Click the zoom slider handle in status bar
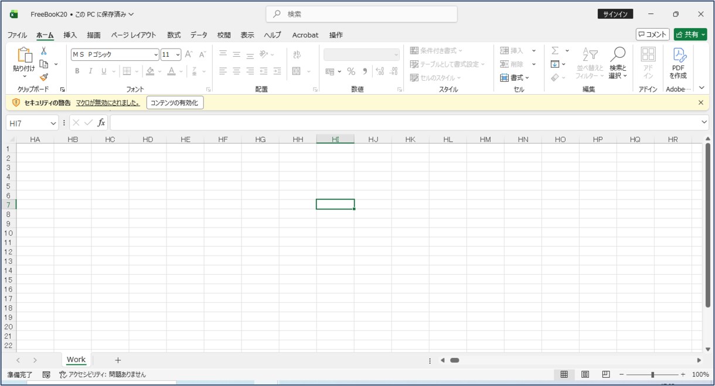715x386 pixels. tap(652, 374)
